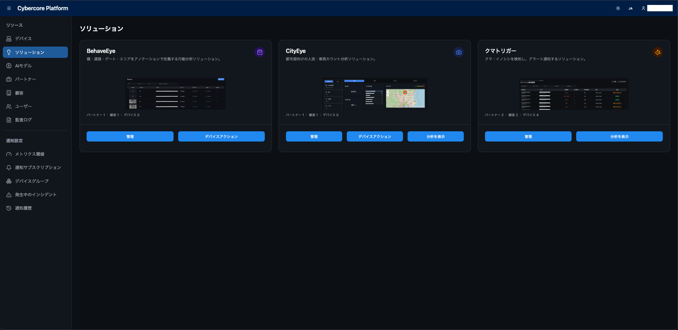Click 管理 button on BehaveEye card
Screen dimensions: 678x330
tap(130, 137)
